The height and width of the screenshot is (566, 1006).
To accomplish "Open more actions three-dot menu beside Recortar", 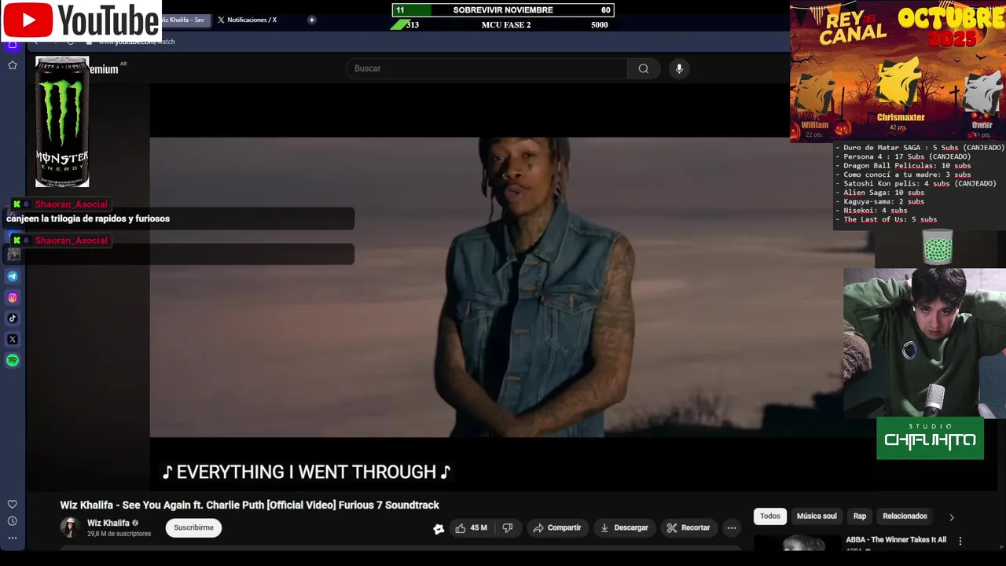I will coord(732,528).
